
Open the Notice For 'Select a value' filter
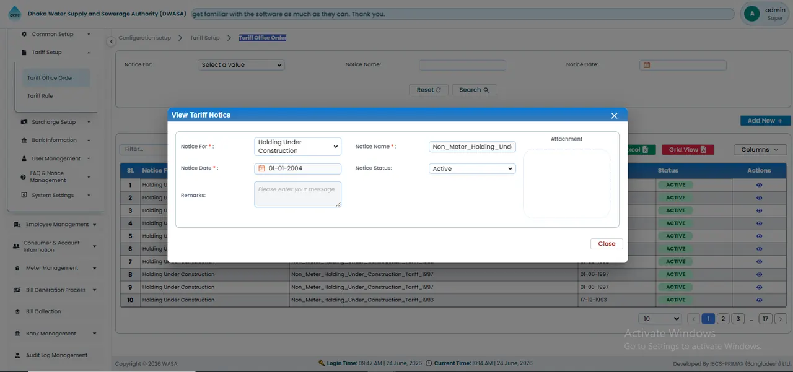pyautogui.click(x=241, y=65)
